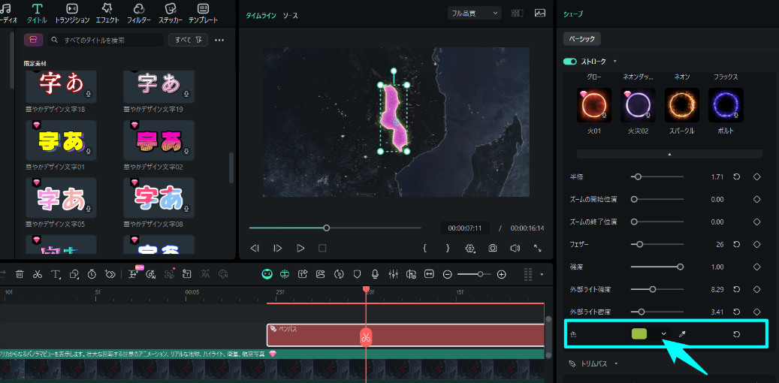Click the title search input field
This screenshot has height=383, width=779.
pyautogui.click(x=106, y=41)
